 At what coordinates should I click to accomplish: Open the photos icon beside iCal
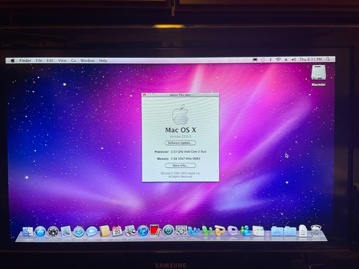(130, 231)
